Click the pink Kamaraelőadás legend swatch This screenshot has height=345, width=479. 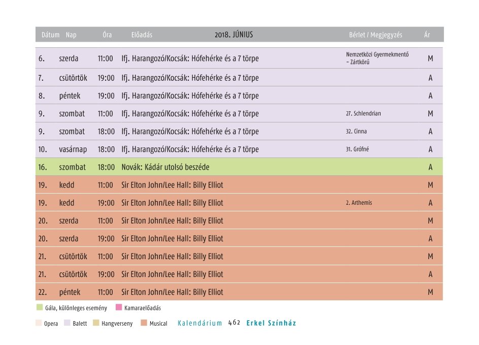tap(119, 307)
